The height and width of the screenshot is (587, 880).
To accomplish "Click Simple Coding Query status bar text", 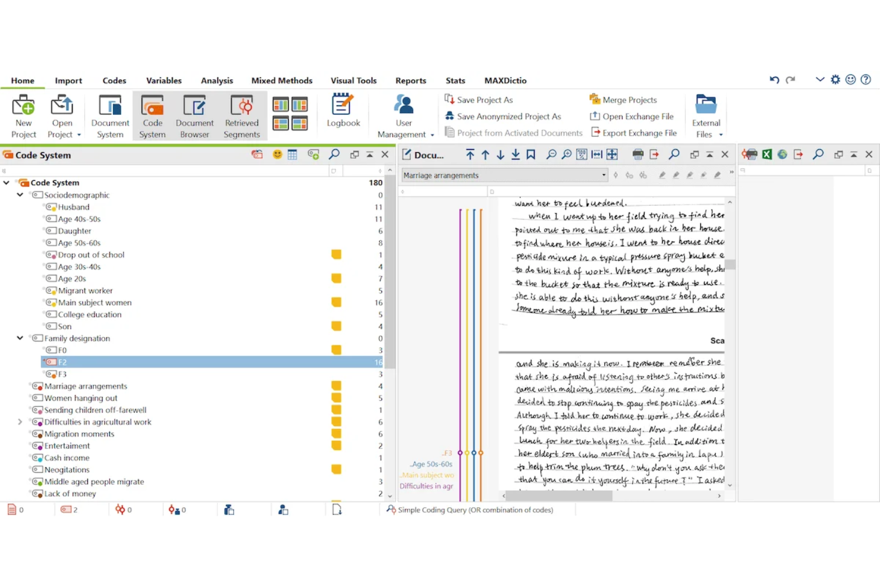I will [475, 510].
